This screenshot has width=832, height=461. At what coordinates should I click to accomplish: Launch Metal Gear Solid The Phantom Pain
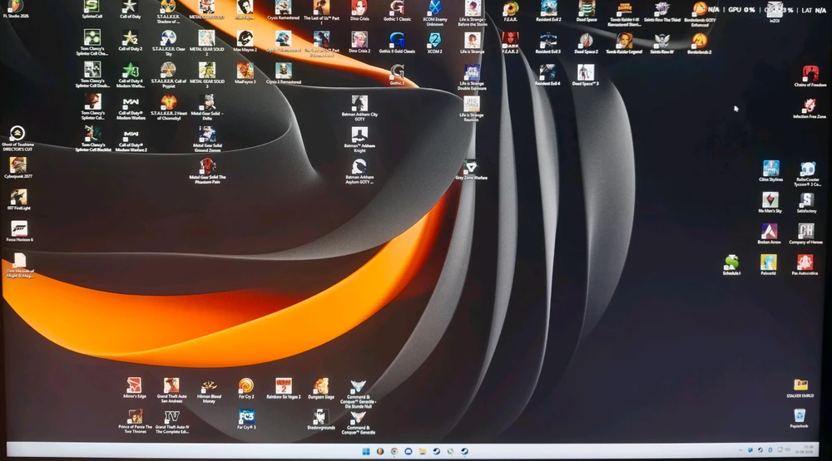(207, 170)
